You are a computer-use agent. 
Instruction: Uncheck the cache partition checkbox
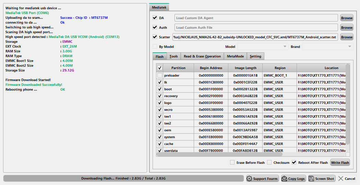coord(160,144)
